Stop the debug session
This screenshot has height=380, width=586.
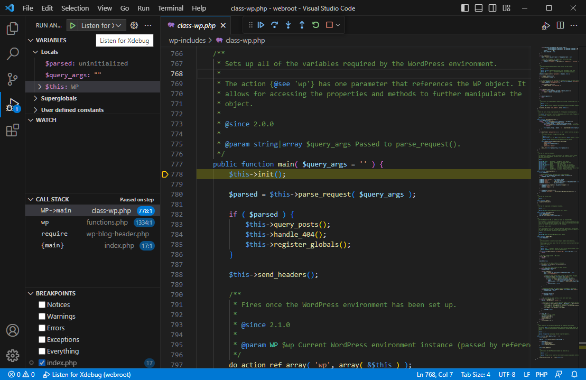pos(329,25)
